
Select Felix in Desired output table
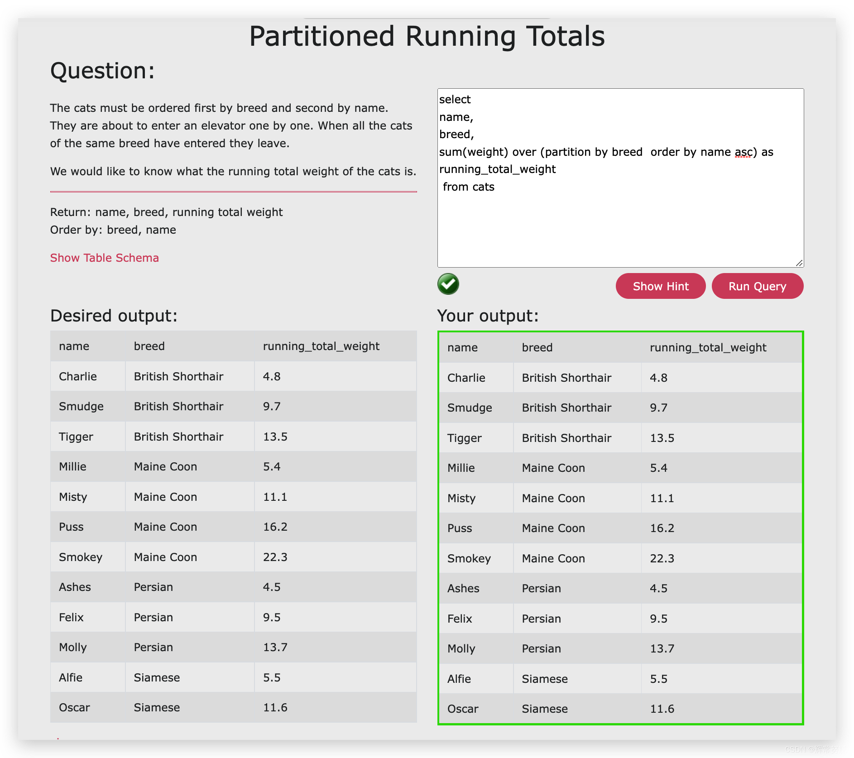point(71,617)
